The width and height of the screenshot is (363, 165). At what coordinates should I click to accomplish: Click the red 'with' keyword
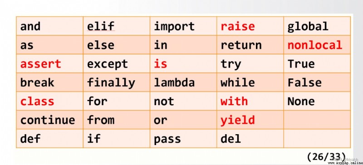point(234,102)
